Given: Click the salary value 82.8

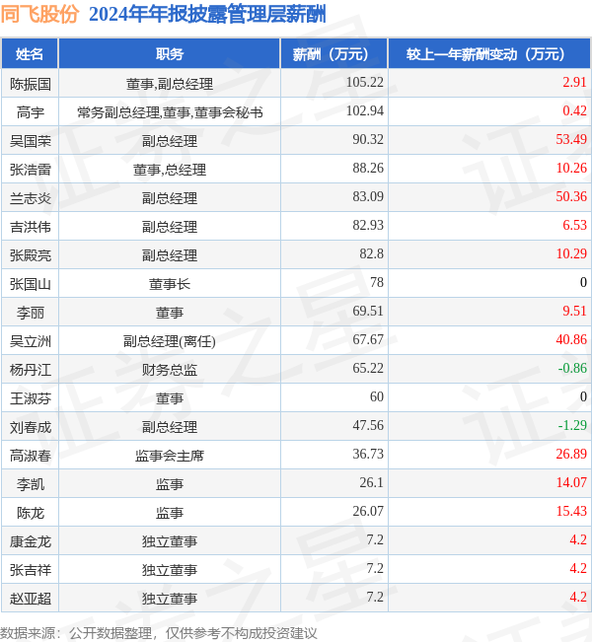Looking at the screenshot, I should coord(371,253).
